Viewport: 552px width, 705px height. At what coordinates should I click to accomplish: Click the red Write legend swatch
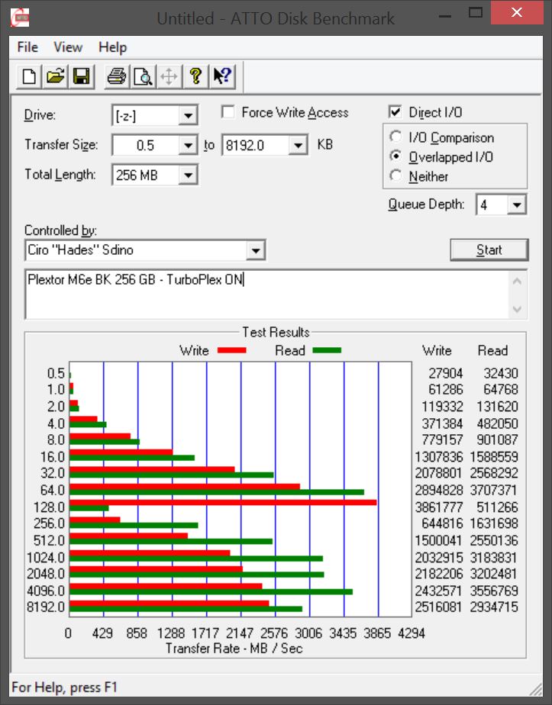(x=231, y=350)
